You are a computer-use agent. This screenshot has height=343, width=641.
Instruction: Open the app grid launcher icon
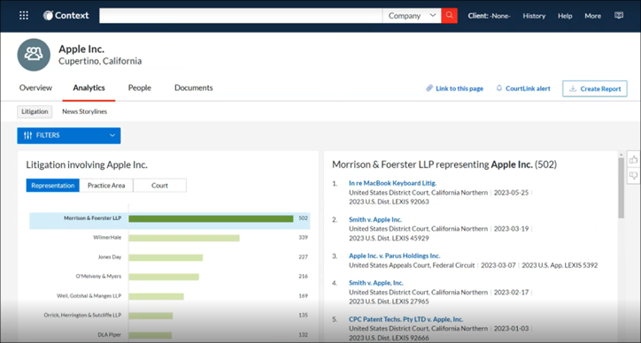click(24, 16)
